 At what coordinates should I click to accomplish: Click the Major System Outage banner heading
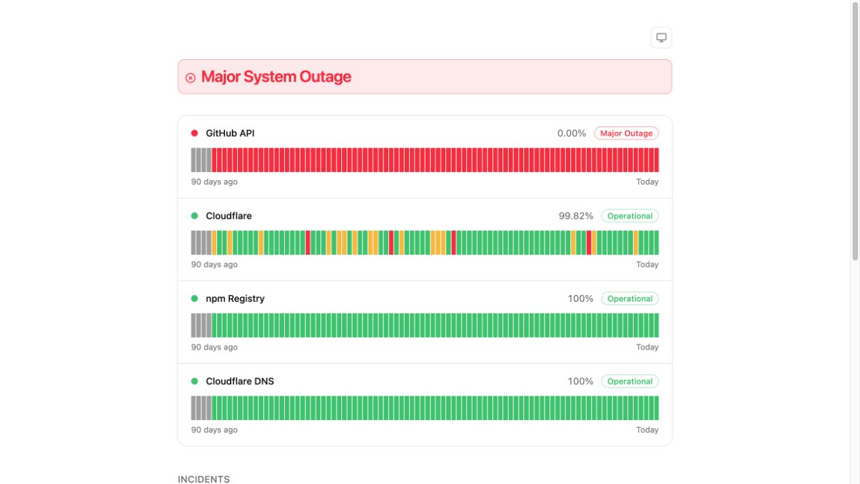tap(276, 77)
